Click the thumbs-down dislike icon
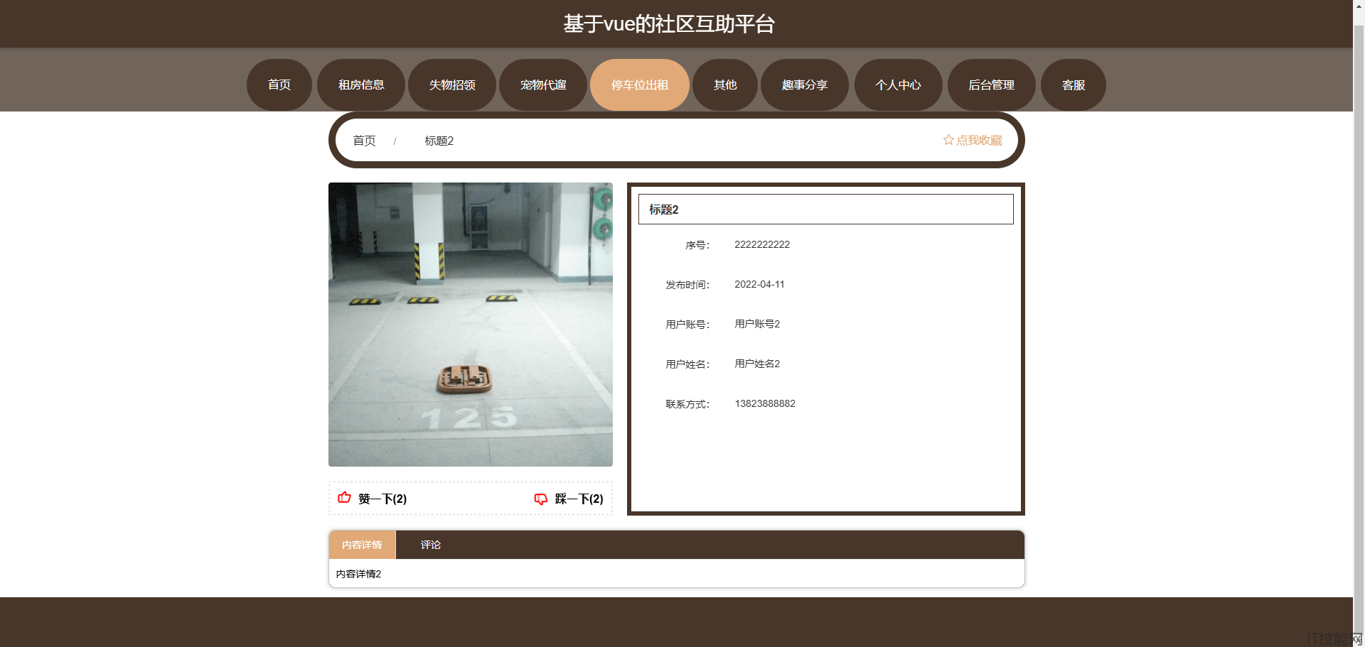The width and height of the screenshot is (1365, 647). [x=541, y=499]
